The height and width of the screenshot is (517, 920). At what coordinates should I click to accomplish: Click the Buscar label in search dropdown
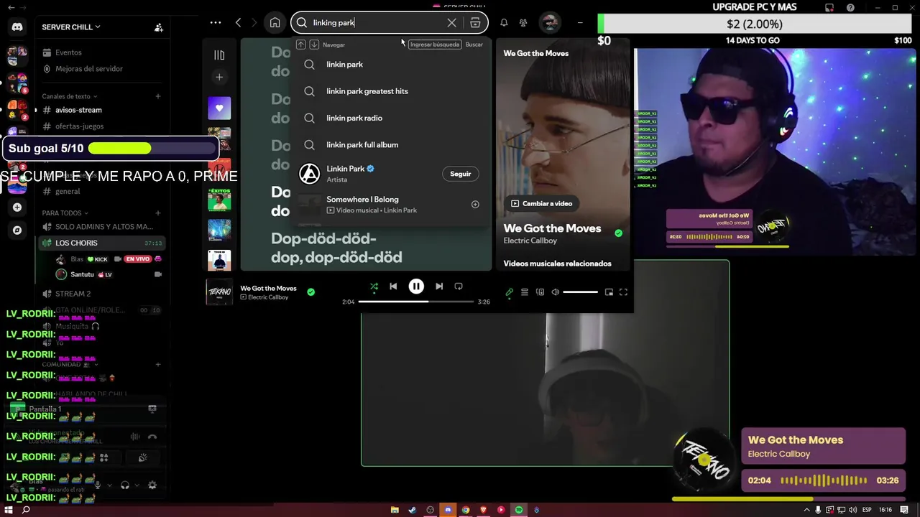(x=474, y=45)
